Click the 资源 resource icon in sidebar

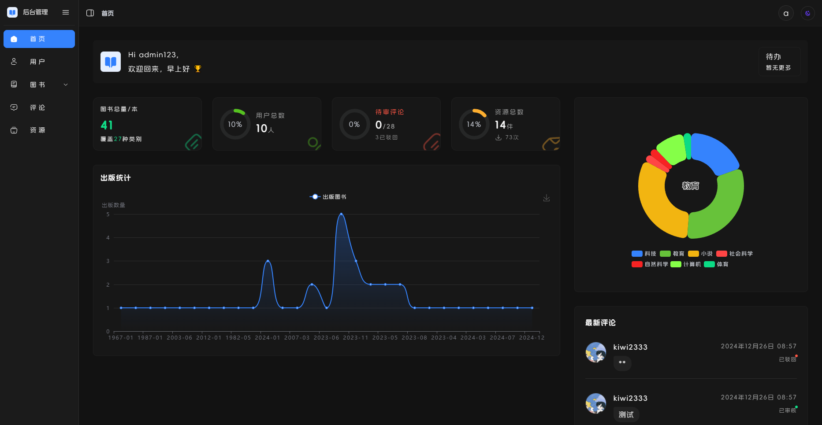(x=14, y=130)
